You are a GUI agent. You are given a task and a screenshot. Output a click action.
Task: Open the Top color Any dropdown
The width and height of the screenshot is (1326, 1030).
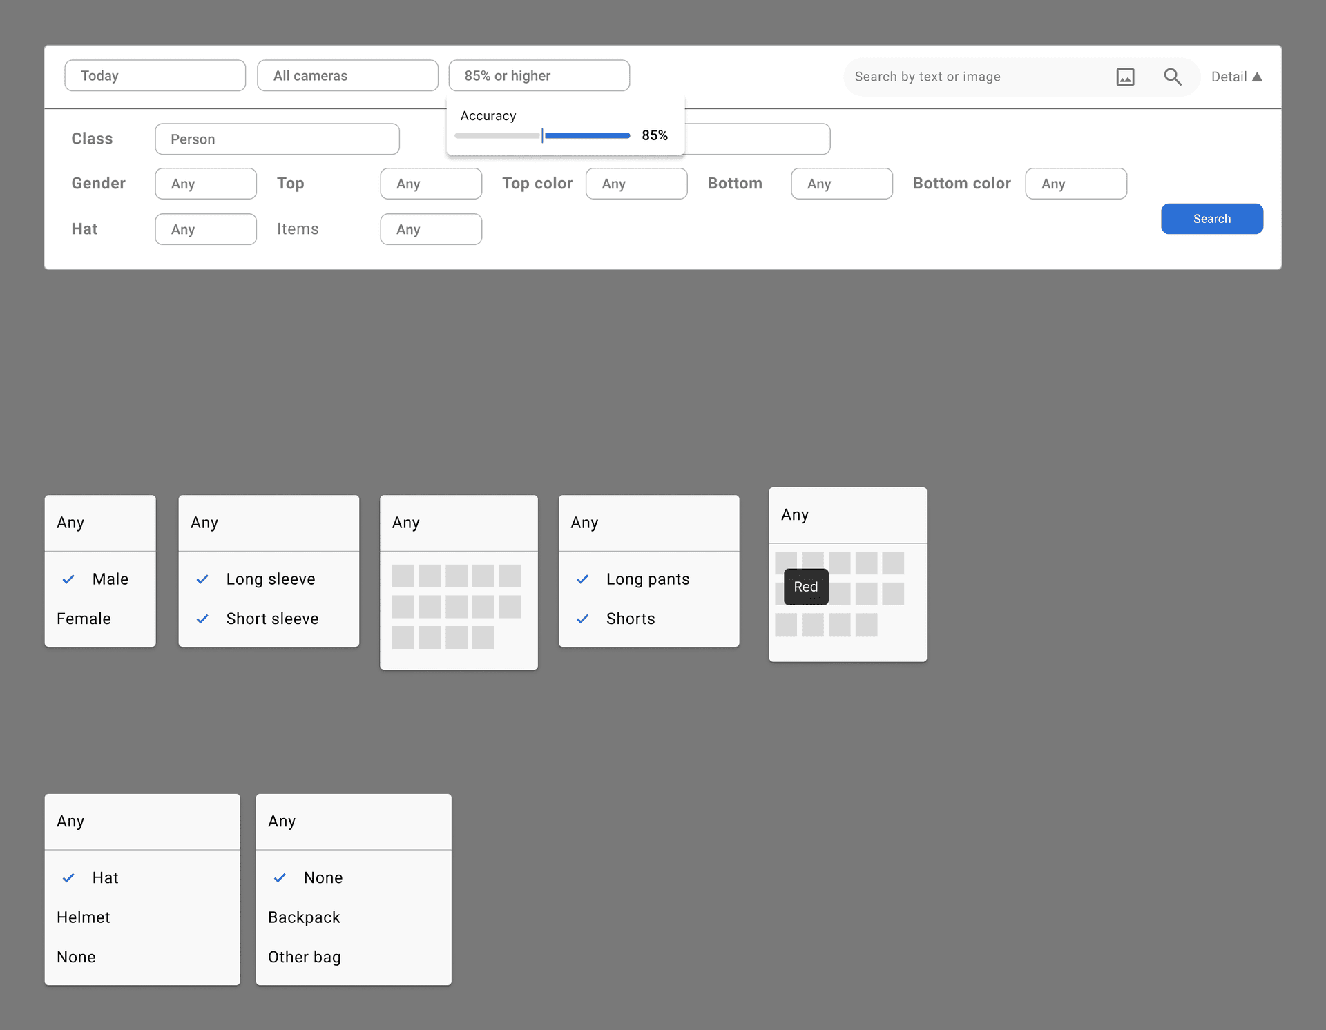(636, 184)
